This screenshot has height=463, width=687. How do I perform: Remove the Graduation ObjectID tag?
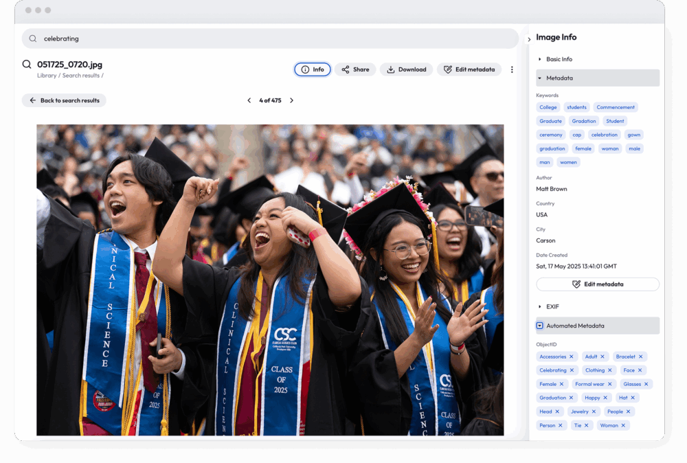click(572, 398)
